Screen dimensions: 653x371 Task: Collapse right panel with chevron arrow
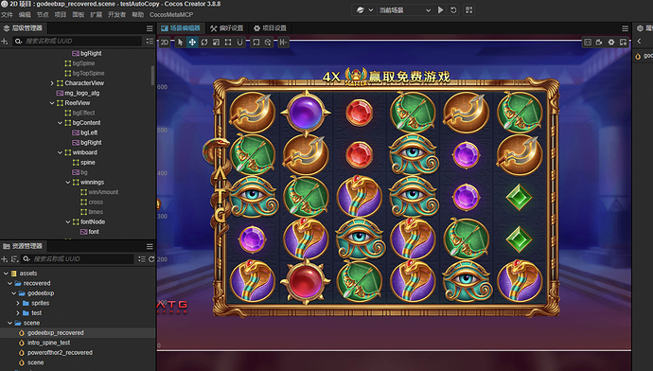point(639,42)
